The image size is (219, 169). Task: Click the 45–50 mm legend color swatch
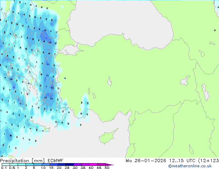coord(102,165)
